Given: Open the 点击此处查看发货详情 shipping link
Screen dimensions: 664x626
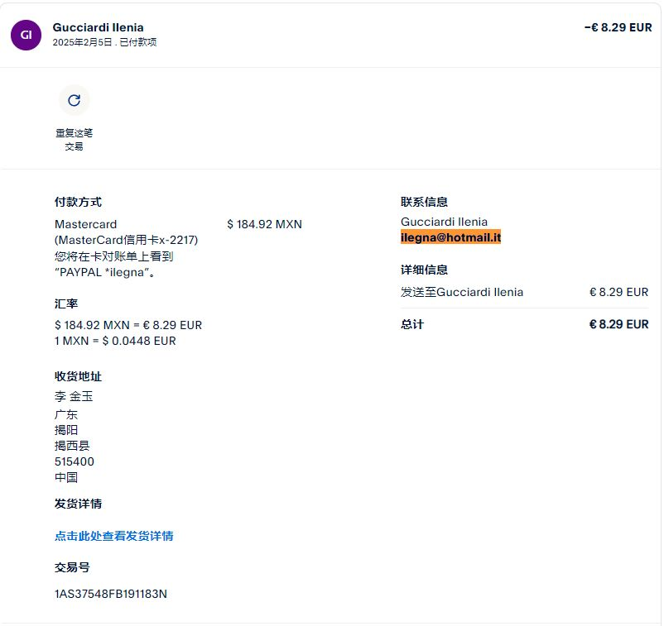Looking at the screenshot, I should (113, 536).
